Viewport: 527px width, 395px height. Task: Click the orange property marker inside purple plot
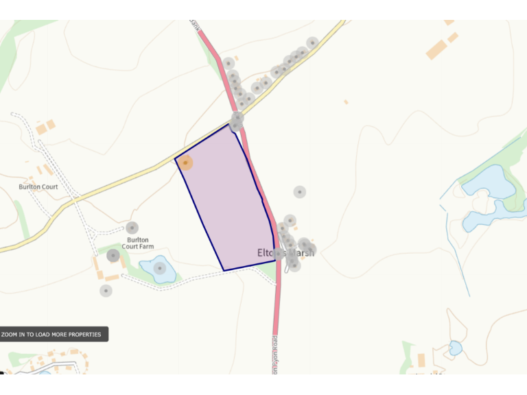point(185,163)
